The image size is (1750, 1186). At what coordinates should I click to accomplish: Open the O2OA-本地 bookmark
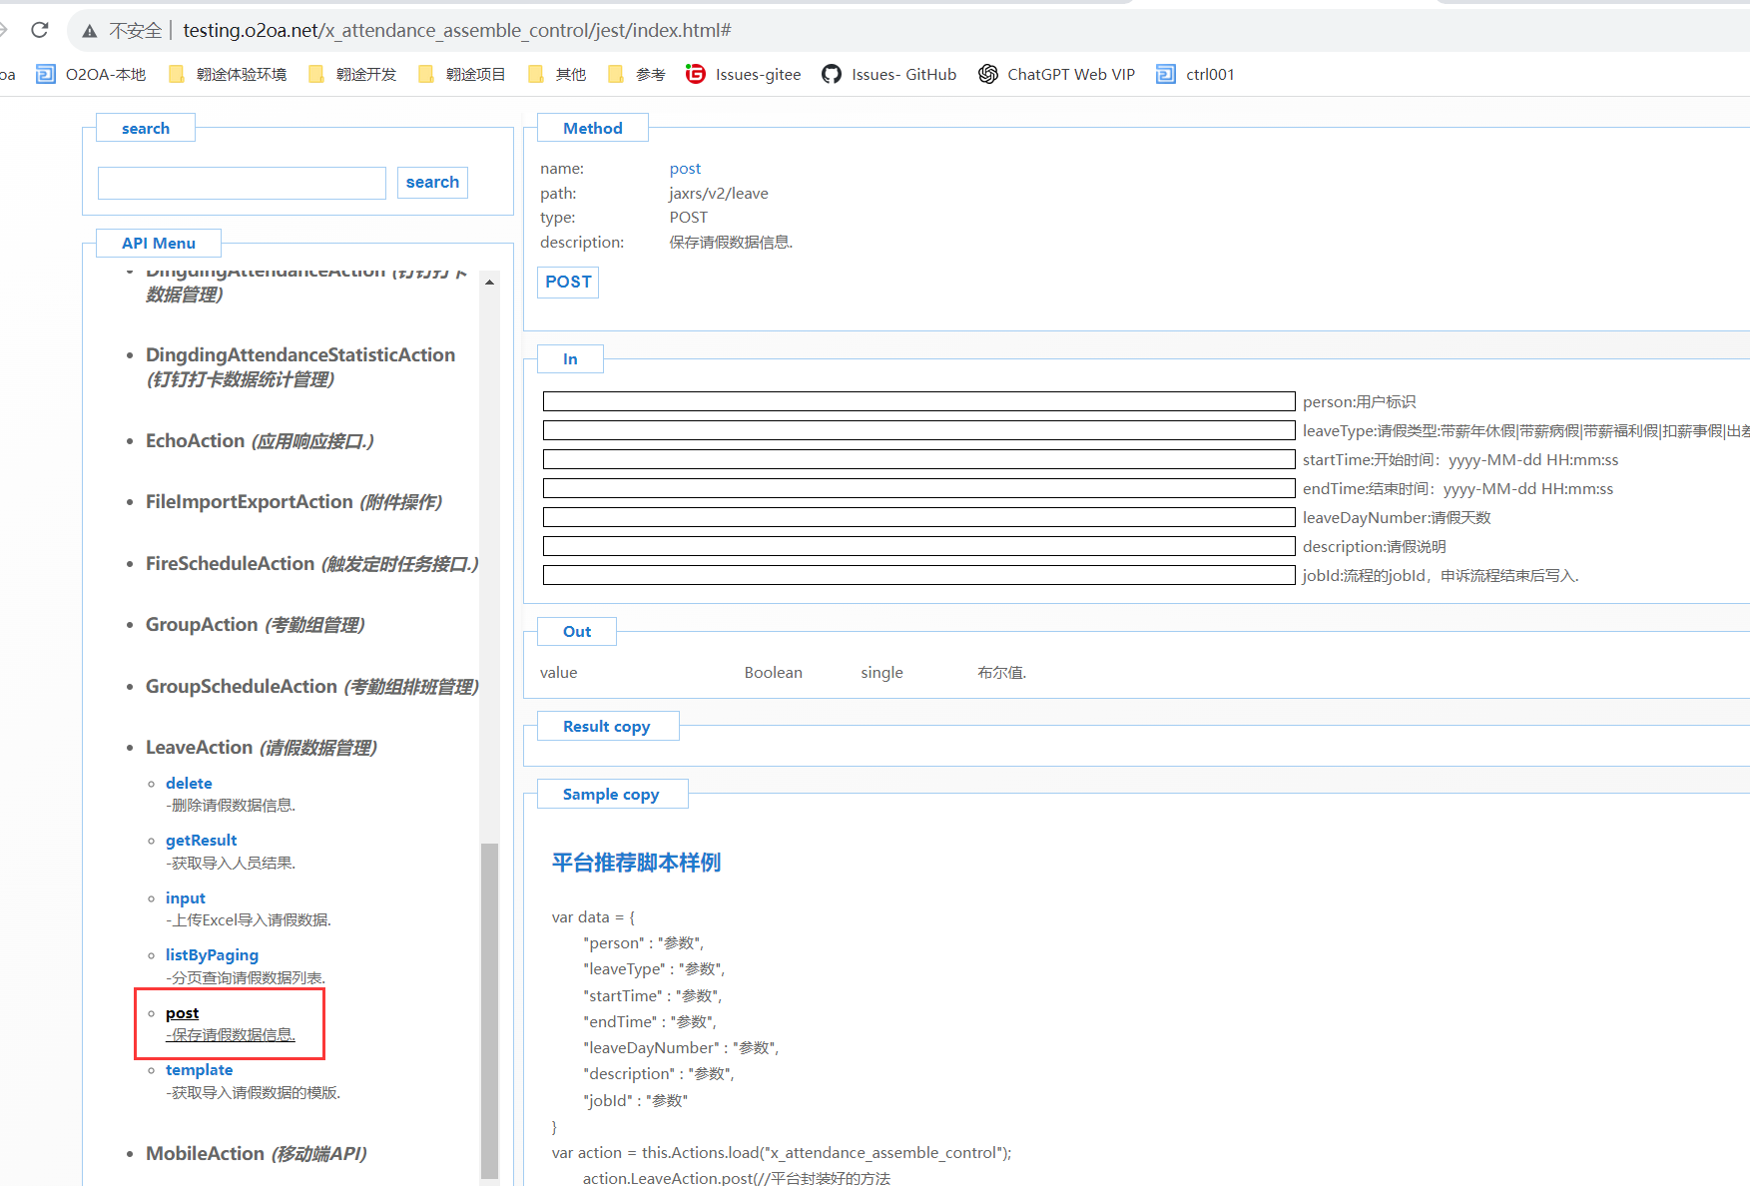point(91,74)
